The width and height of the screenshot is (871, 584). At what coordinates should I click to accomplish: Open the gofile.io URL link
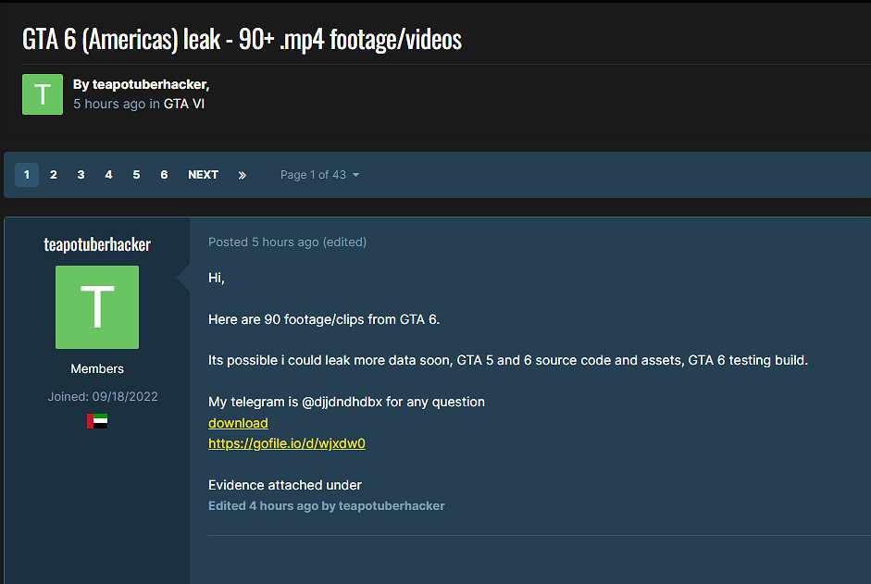point(287,443)
